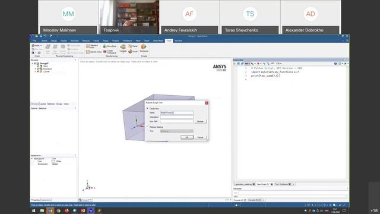The image size is (380, 214).
Task: Click the Design2 document tab below viewport
Action: click(x=85, y=200)
